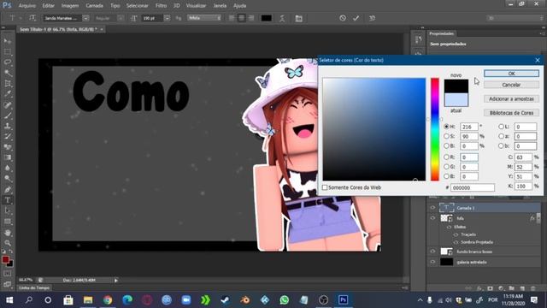Enable Somente Cores da Web checkbox
This screenshot has width=547, height=308.
325,187
